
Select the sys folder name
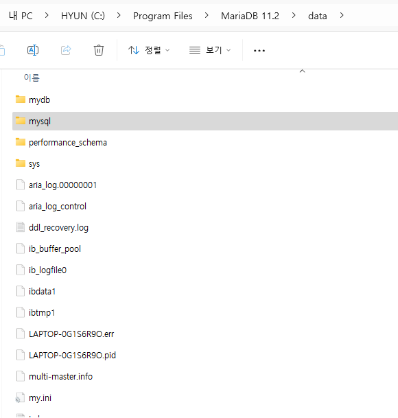[x=34, y=164]
